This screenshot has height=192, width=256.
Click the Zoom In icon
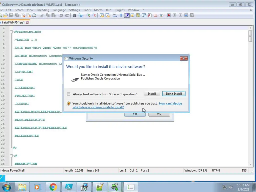88,15
